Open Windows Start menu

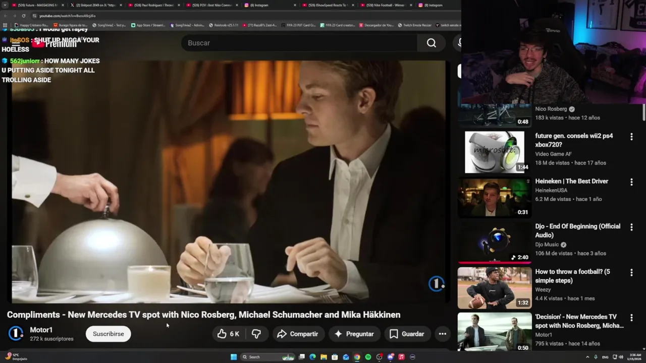pos(234,357)
